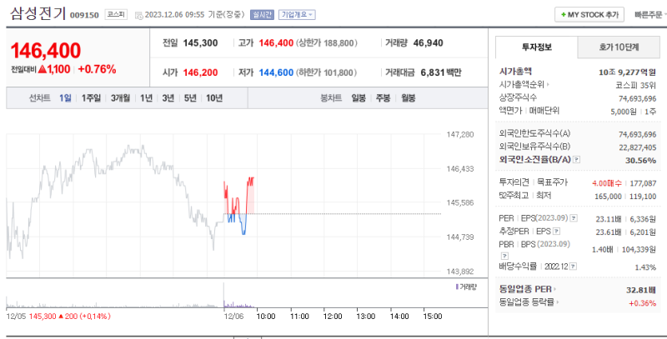Click the 전일 value 145,300
This screenshot has width=667, height=339.
click(x=200, y=43)
